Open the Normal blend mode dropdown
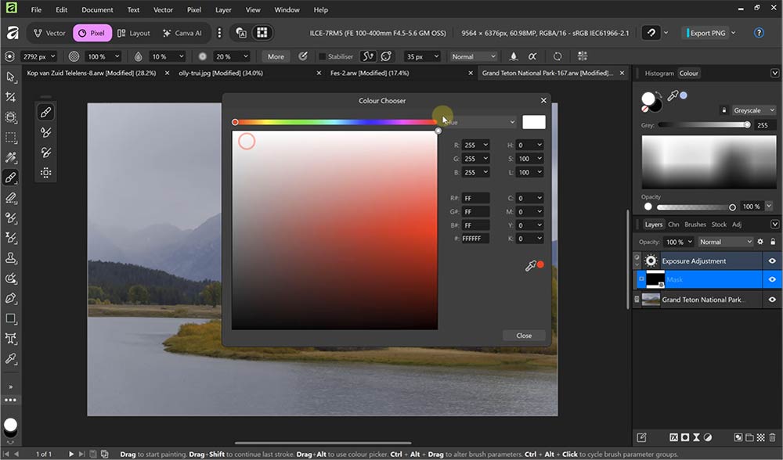This screenshot has width=783, height=460. (724, 242)
